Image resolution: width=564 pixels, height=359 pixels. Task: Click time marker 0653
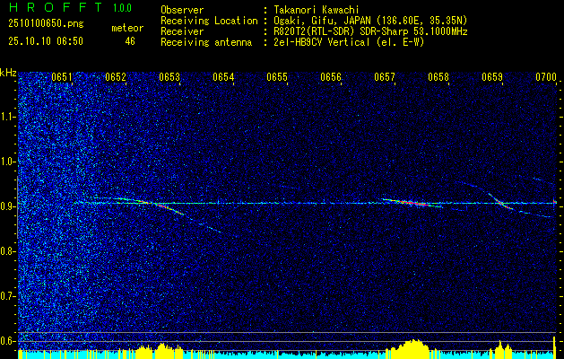pyautogui.click(x=169, y=77)
